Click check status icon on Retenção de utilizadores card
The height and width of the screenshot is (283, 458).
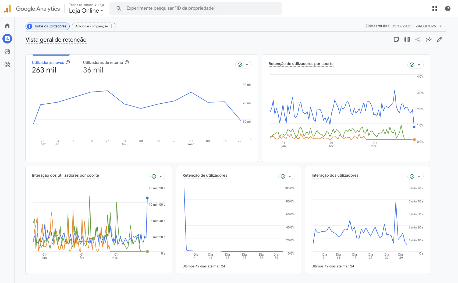tap(283, 176)
